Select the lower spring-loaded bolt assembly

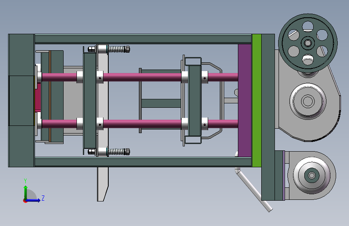109,152
